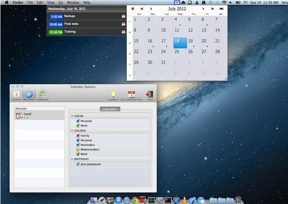Screen dimensions: 288x204
Task: Open the volume menu bar icon
Action: click(230, 2)
